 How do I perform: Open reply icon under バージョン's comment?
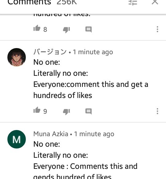tap(89, 112)
